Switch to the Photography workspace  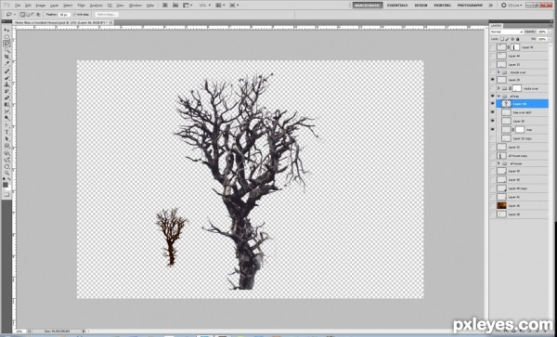[470, 6]
